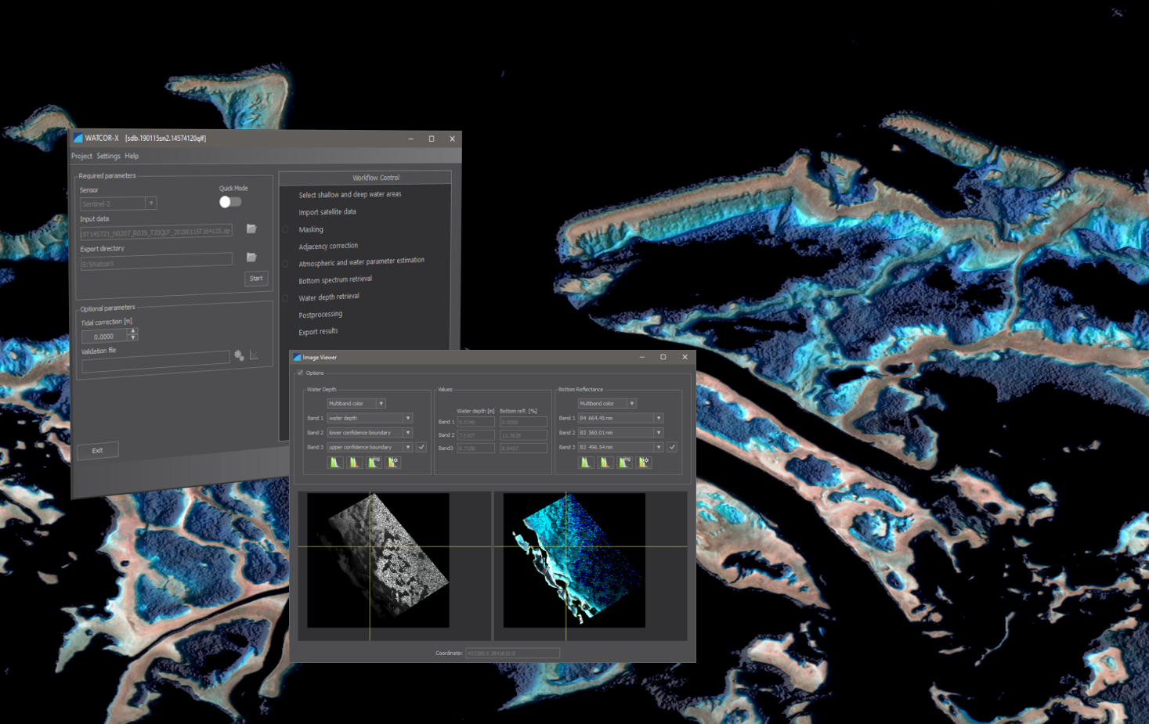Open Band 1 water depth dropdown
The height and width of the screenshot is (724, 1149).
tap(370, 418)
